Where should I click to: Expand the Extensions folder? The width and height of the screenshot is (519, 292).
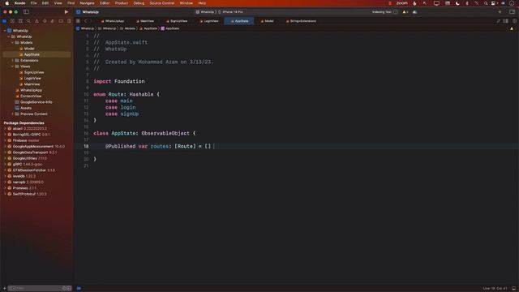pyautogui.click(x=13, y=60)
